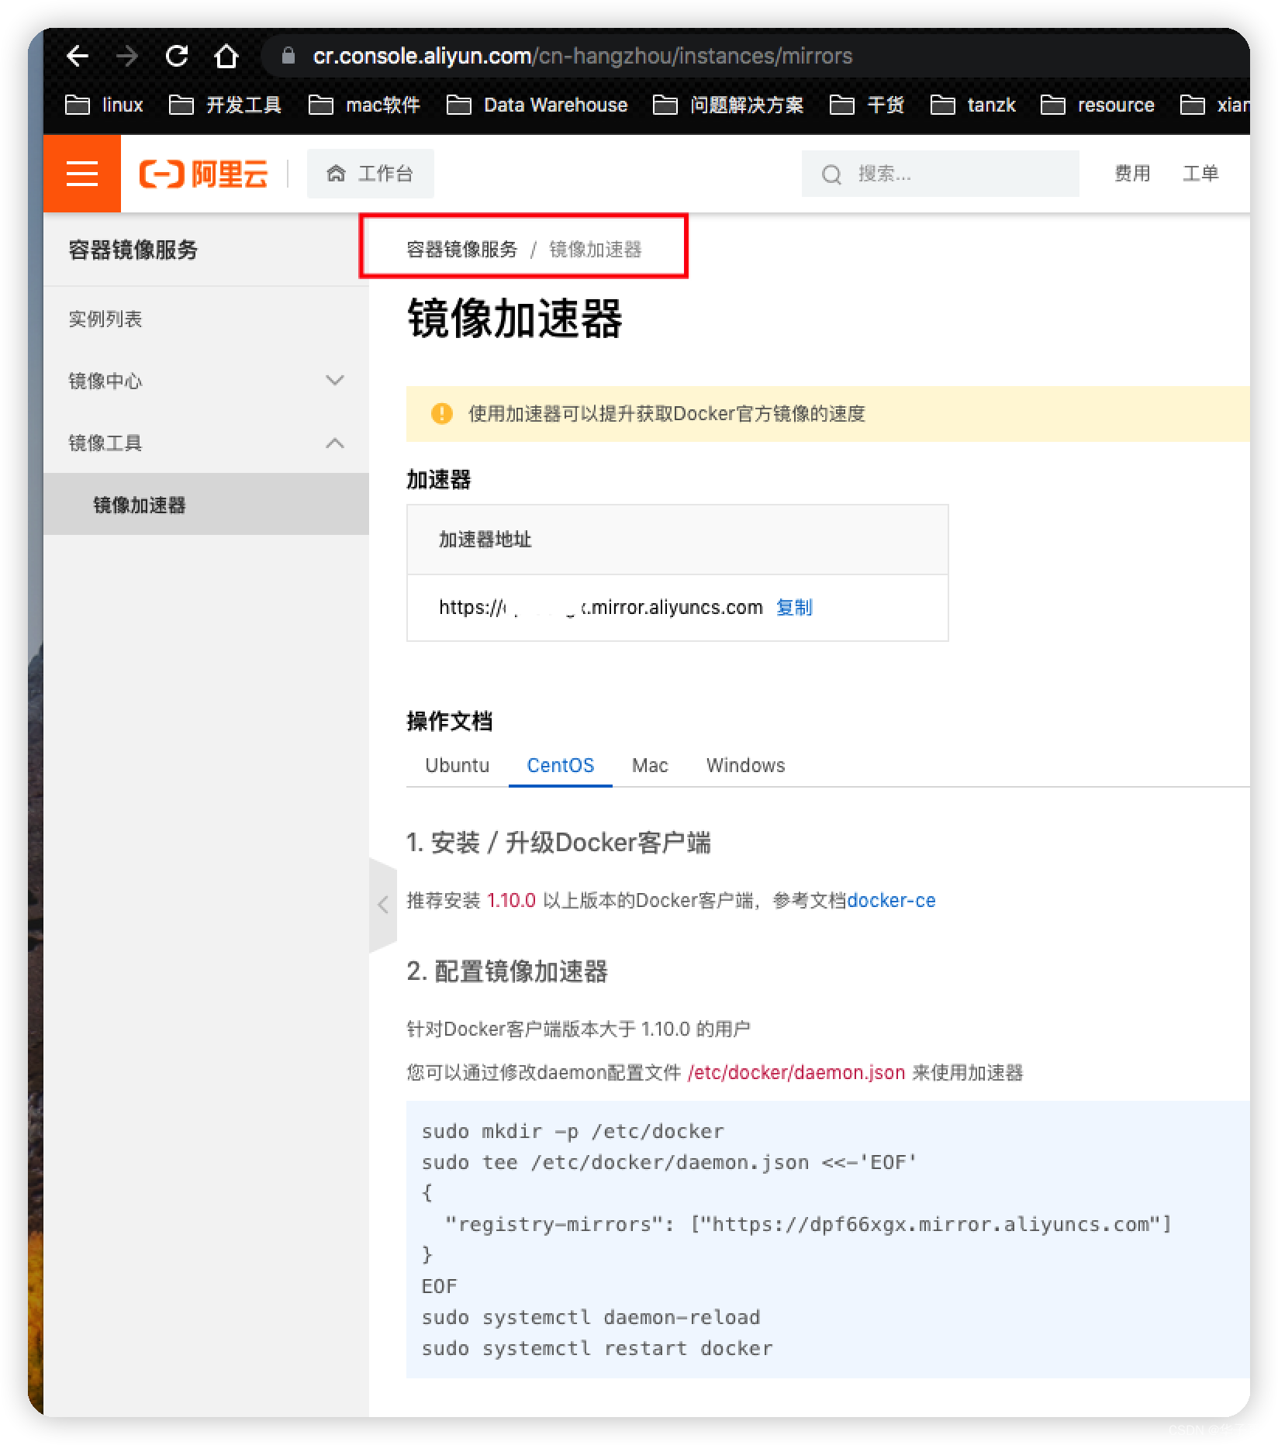This screenshot has width=1278, height=1445.
Task: Expand the 镜像中心 sidebar section
Action: (206, 381)
